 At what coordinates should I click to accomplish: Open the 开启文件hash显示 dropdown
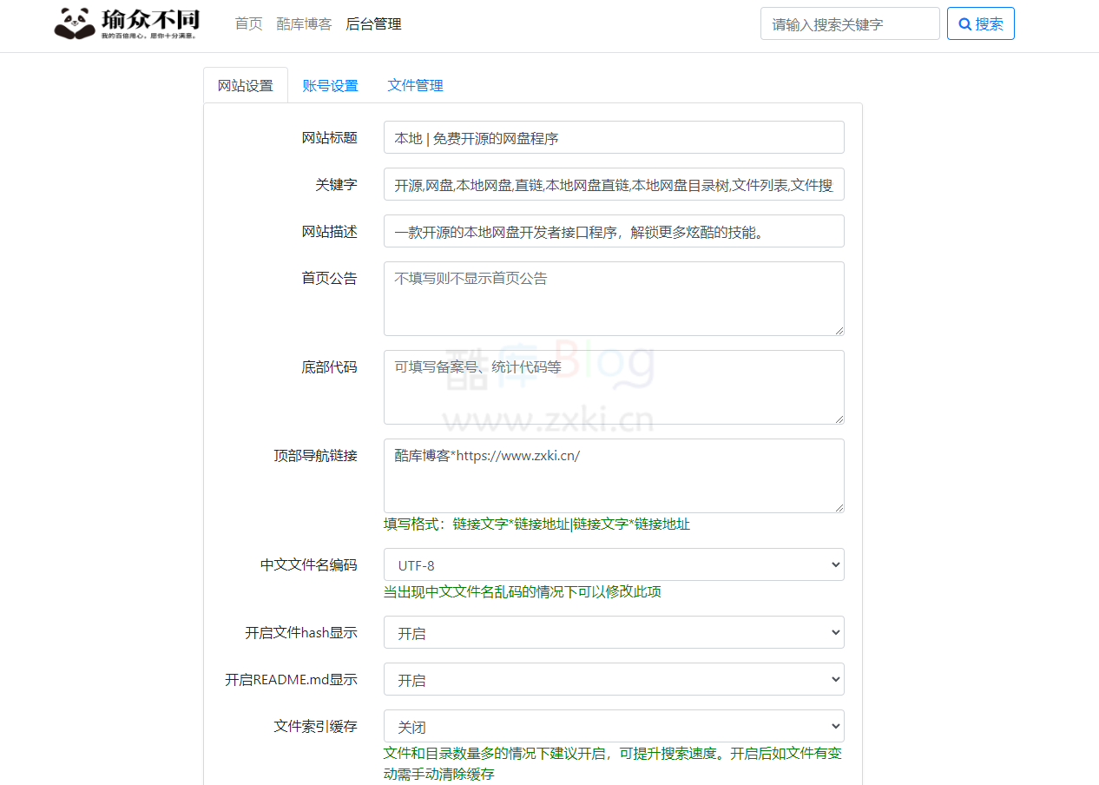click(614, 632)
